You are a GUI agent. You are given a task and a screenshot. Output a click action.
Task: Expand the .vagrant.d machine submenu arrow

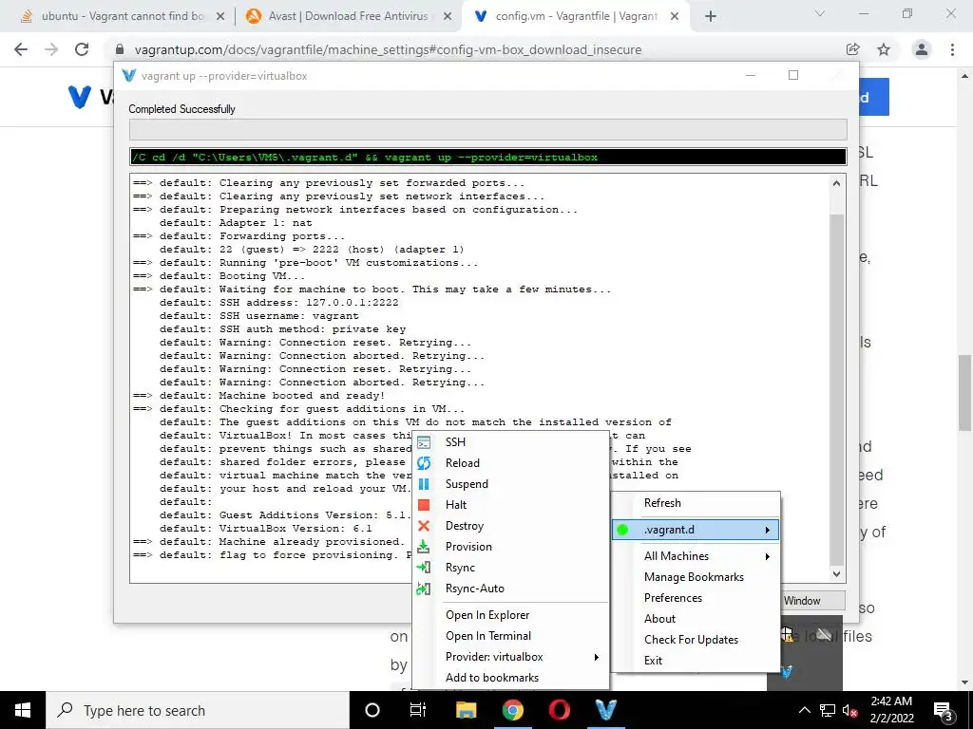pyautogui.click(x=768, y=530)
